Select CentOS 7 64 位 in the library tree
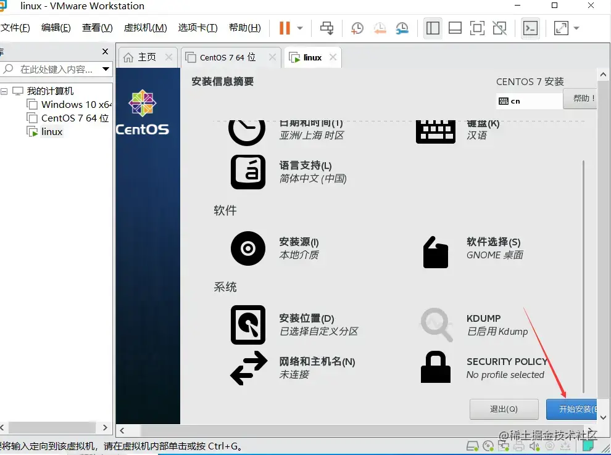Viewport: 611px width, 455px height. click(75, 118)
